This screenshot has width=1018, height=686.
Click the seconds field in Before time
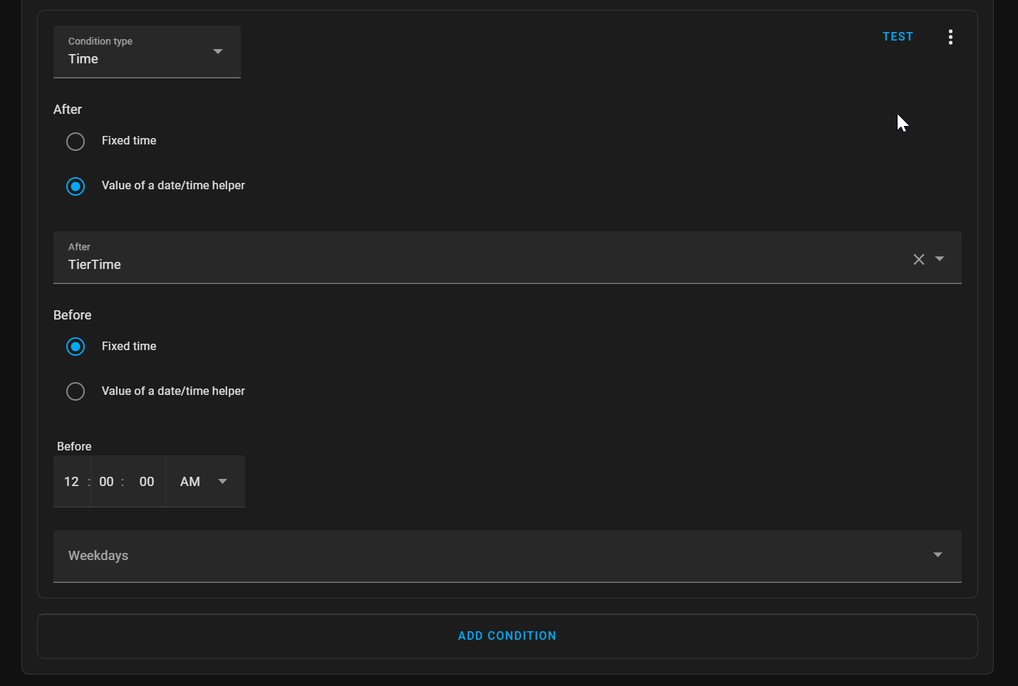coord(146,481)
